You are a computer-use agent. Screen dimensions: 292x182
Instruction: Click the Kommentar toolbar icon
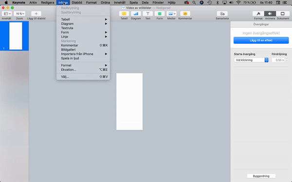point(185,14)
